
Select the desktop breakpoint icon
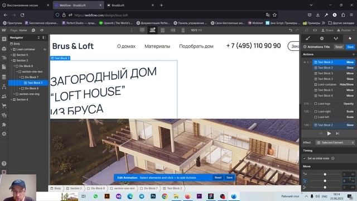[142, 30]
